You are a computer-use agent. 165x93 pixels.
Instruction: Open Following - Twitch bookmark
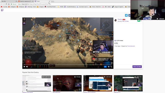click(30, 7)
